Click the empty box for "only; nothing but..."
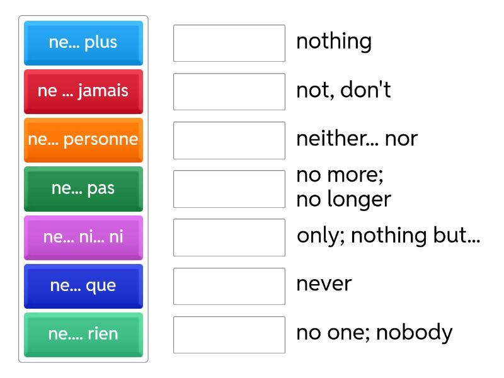Screen dimensions: 504x378 pyautogui.click(x=229, y=238)
